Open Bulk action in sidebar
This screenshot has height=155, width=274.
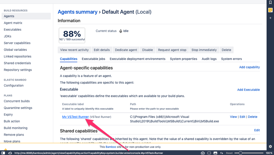click(x=12, y=121)
